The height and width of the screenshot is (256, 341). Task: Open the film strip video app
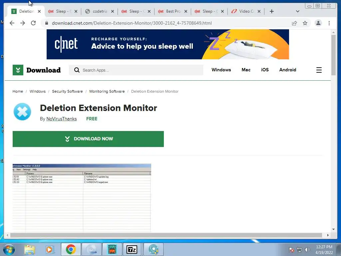pyautogui.click(x=112, y=249)
